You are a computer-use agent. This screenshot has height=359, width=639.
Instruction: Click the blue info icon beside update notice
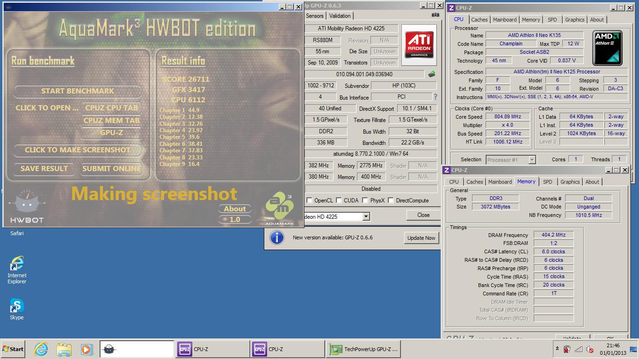pos(277,237)
